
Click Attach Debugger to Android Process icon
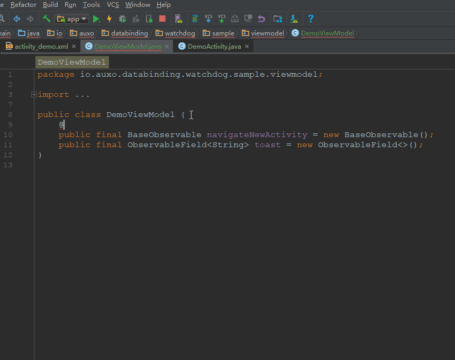[149, 19]
